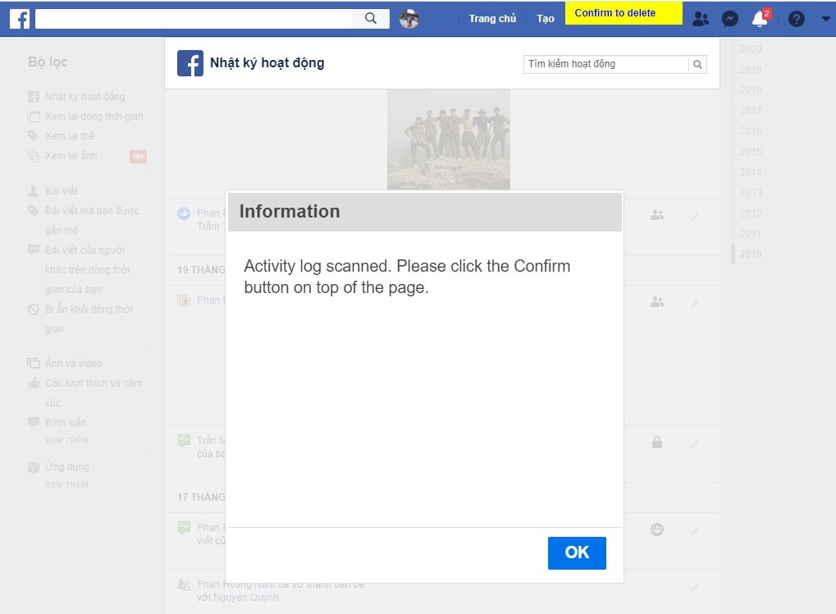The width and height of the screenshot is (836, 614).
Task: Jump to year 2020
Action: pos(751,49)
